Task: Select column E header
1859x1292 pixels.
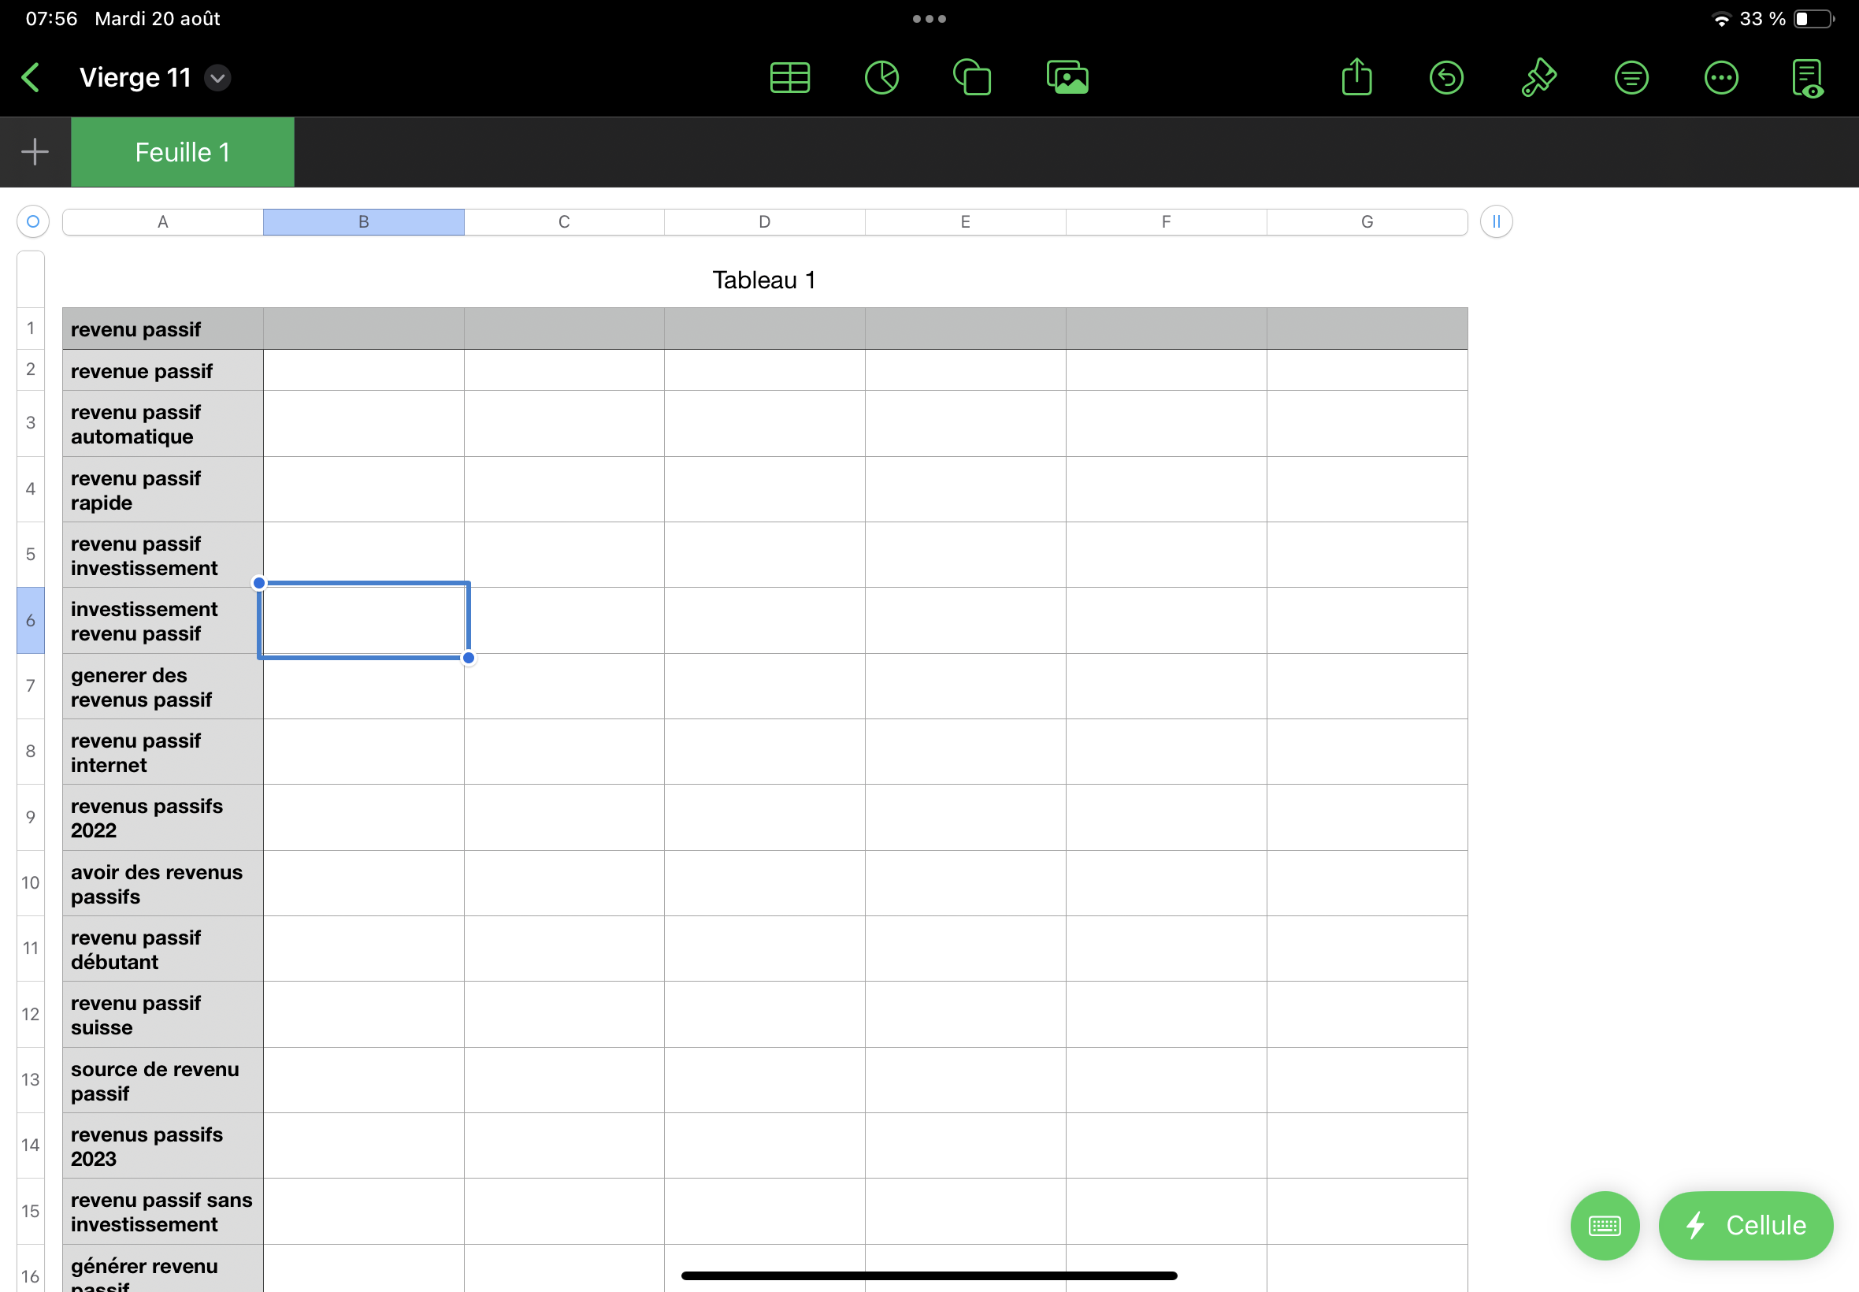Action: (966, 222)
